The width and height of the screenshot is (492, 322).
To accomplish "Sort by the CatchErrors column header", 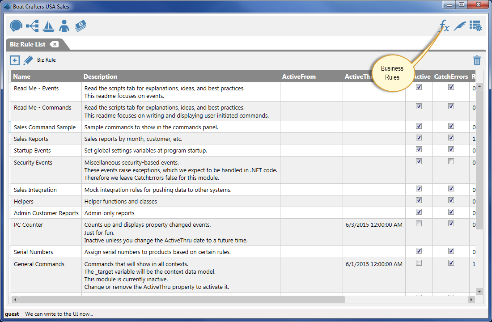I will (451, 76).
